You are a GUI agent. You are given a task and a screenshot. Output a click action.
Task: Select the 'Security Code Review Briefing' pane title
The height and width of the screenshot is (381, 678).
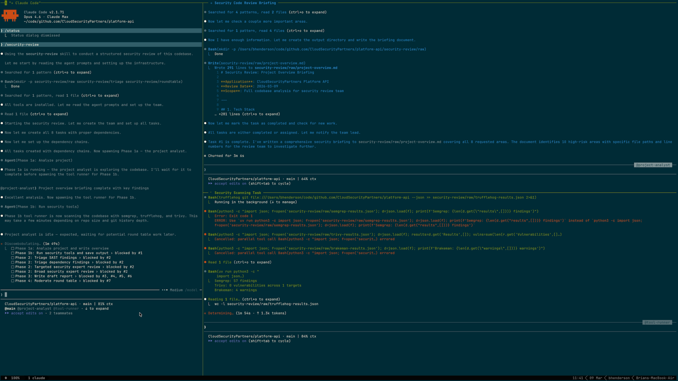[x=245, y=3]
